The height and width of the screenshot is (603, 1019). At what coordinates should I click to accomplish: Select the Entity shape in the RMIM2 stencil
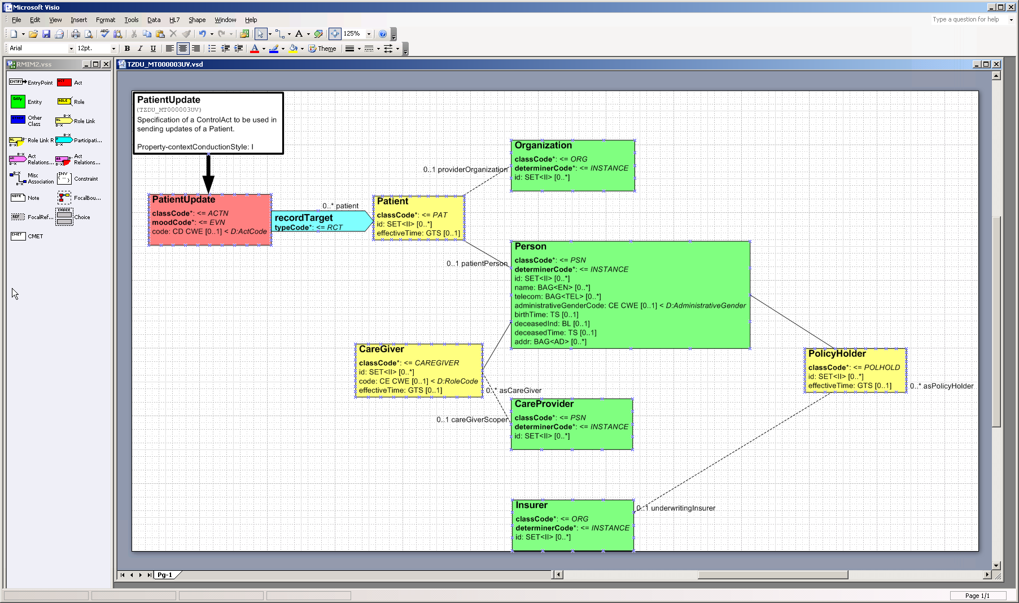17,102
